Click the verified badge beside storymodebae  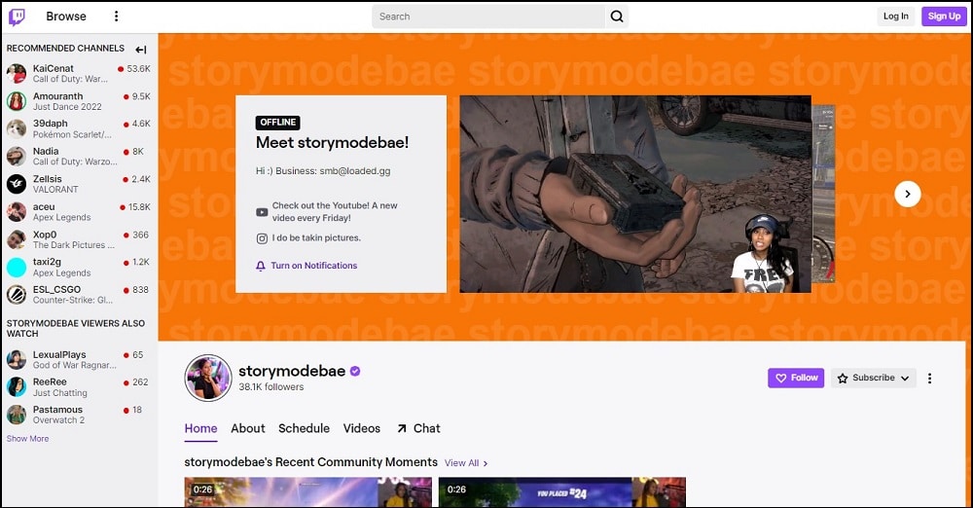click(x=355, y=372)
